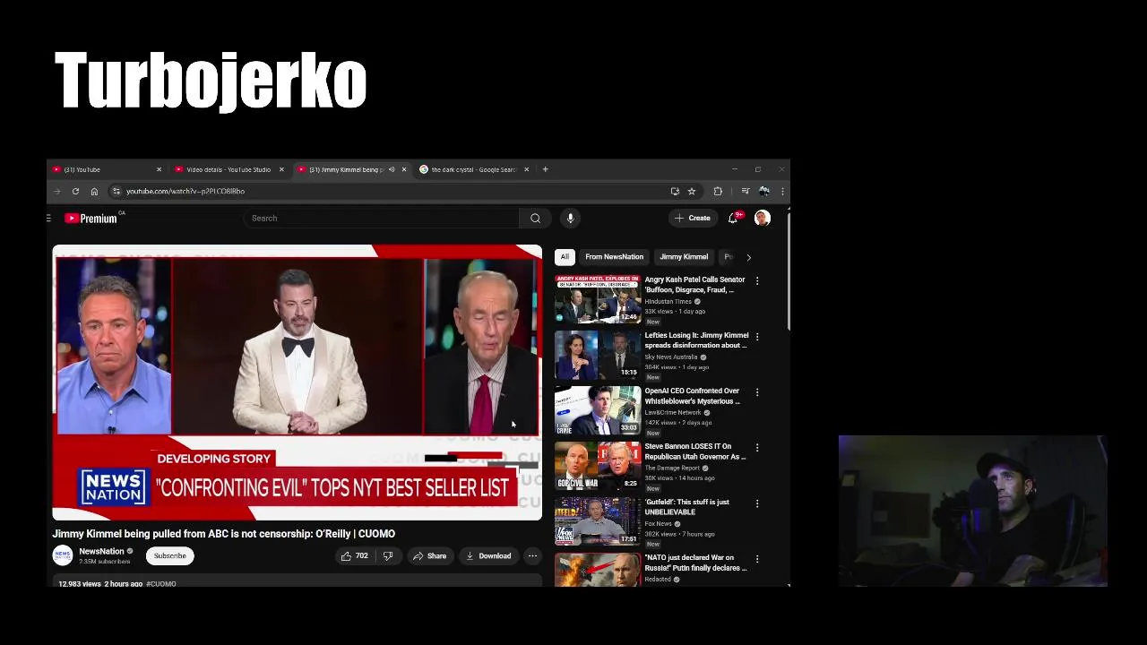Select the All filter chip

pyautogui.click(x=565, y=257)
